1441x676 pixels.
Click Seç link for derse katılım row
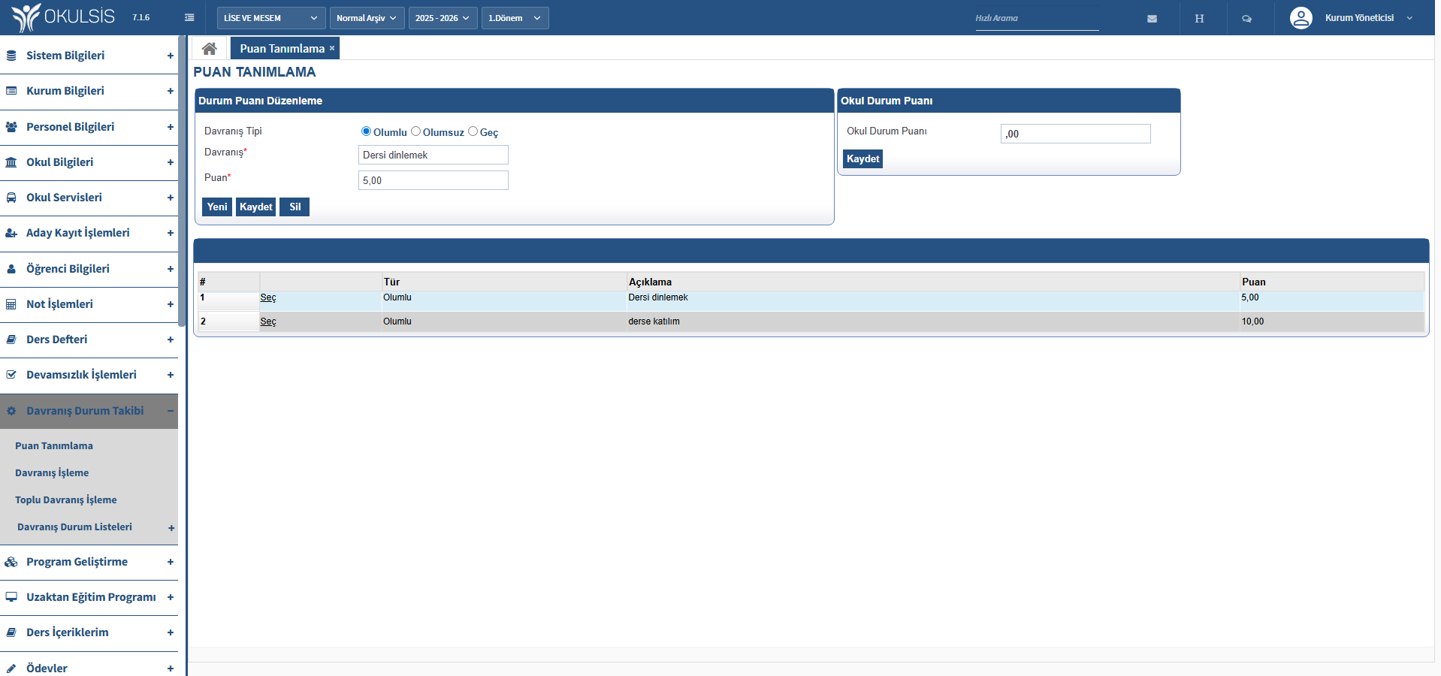[268, 321]
